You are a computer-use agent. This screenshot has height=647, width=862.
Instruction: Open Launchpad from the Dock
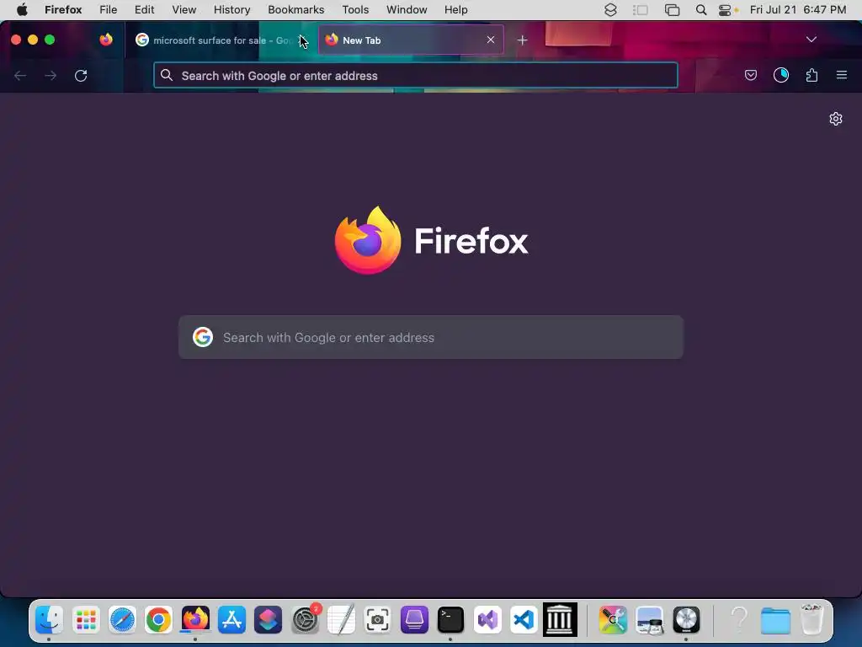click(x=86, y=620)
